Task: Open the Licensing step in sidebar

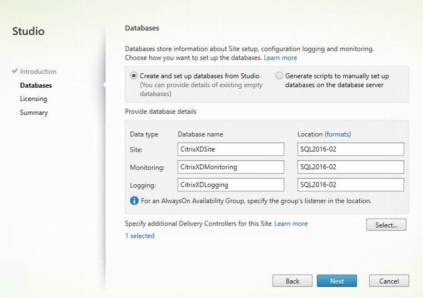Action: click(x=33, y=99)
